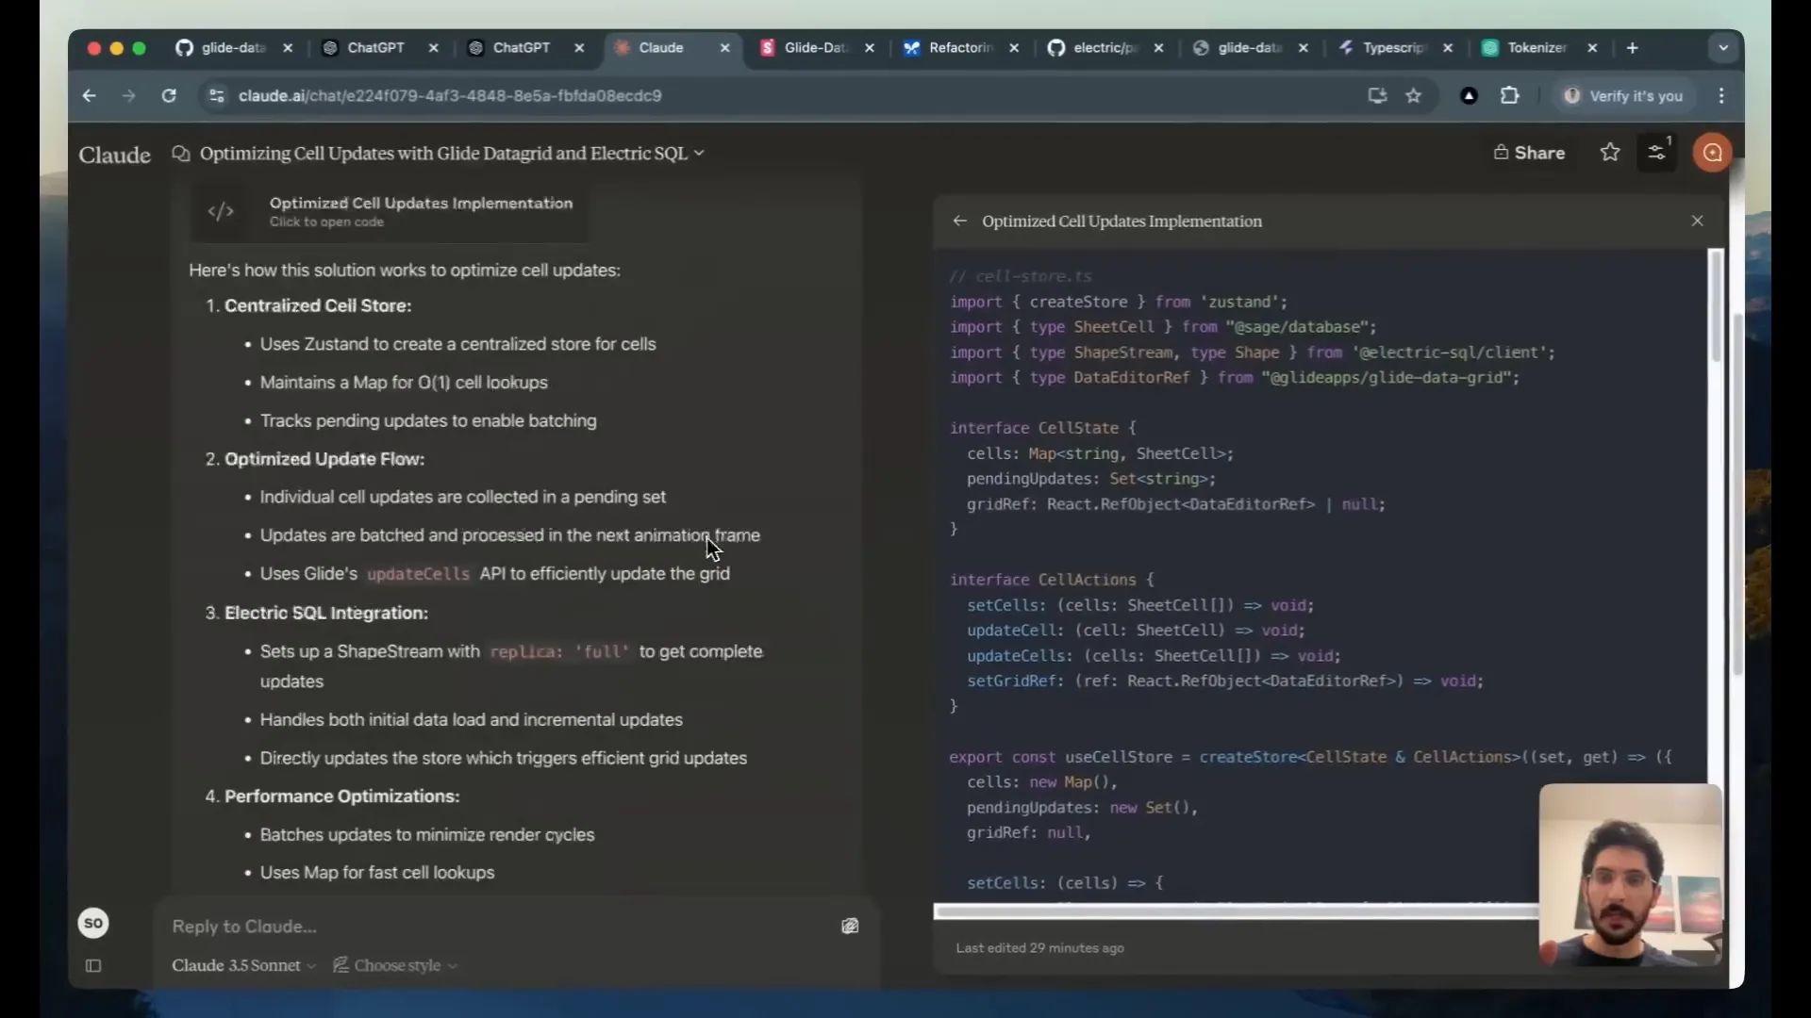Open the SO user profile avatar
The image size is (1811, 1018).
(93, 923)
